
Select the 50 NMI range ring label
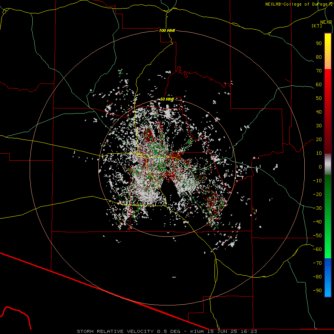tap(167, 99)
